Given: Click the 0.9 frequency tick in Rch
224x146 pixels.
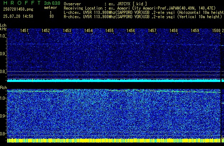Looking at the screenshot, I should (3, 116).
